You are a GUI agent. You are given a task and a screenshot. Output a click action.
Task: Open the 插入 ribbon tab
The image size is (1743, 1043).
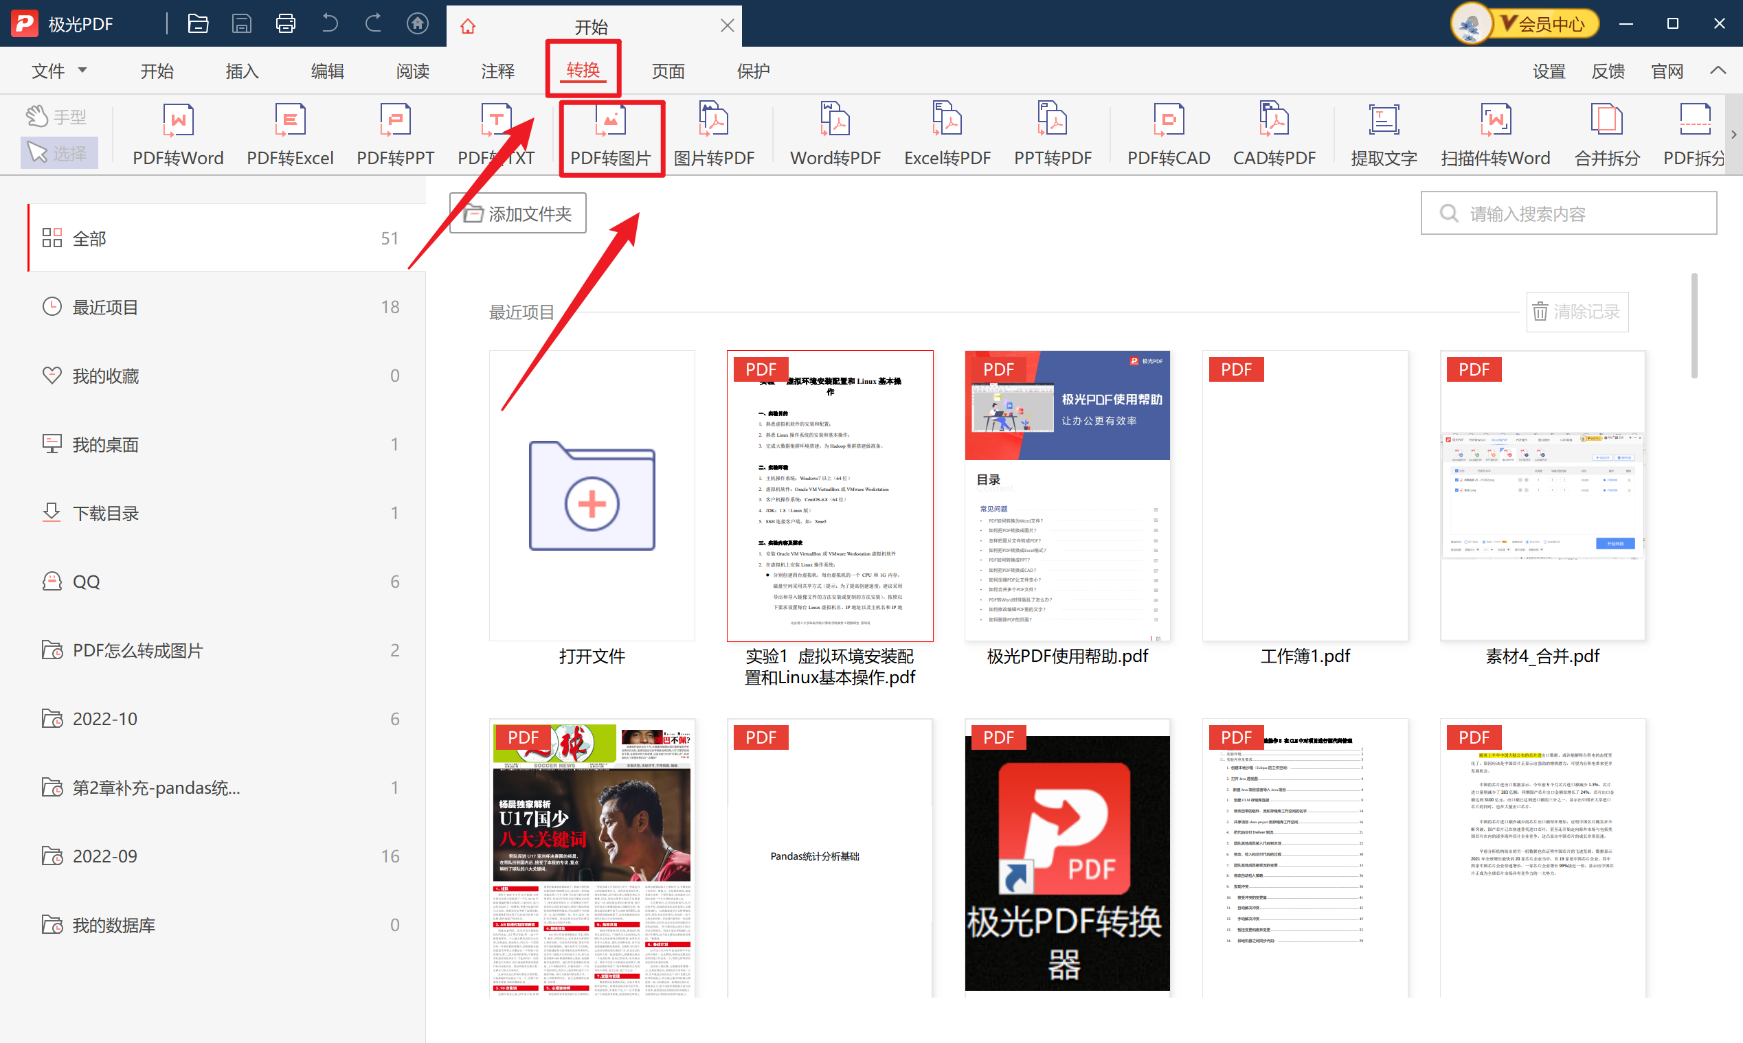pos(242,71)
